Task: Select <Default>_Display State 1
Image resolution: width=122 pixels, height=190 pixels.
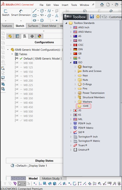Action: (x=31, y=166)
